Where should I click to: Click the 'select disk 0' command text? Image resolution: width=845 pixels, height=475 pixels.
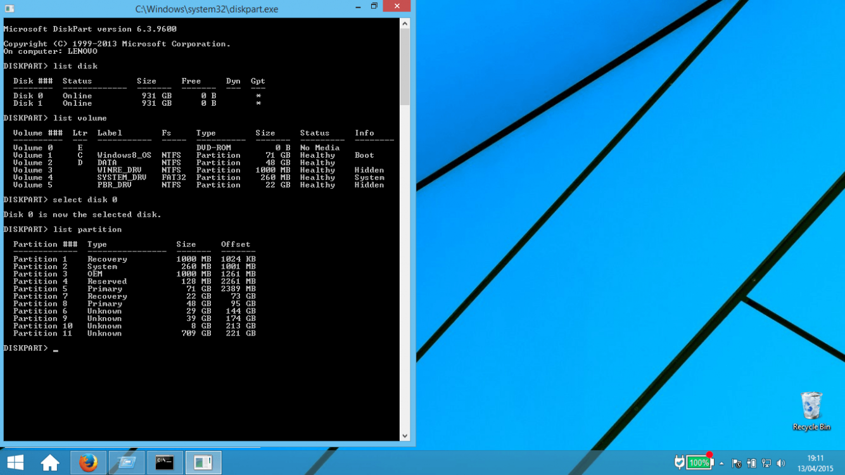[85, 199]
